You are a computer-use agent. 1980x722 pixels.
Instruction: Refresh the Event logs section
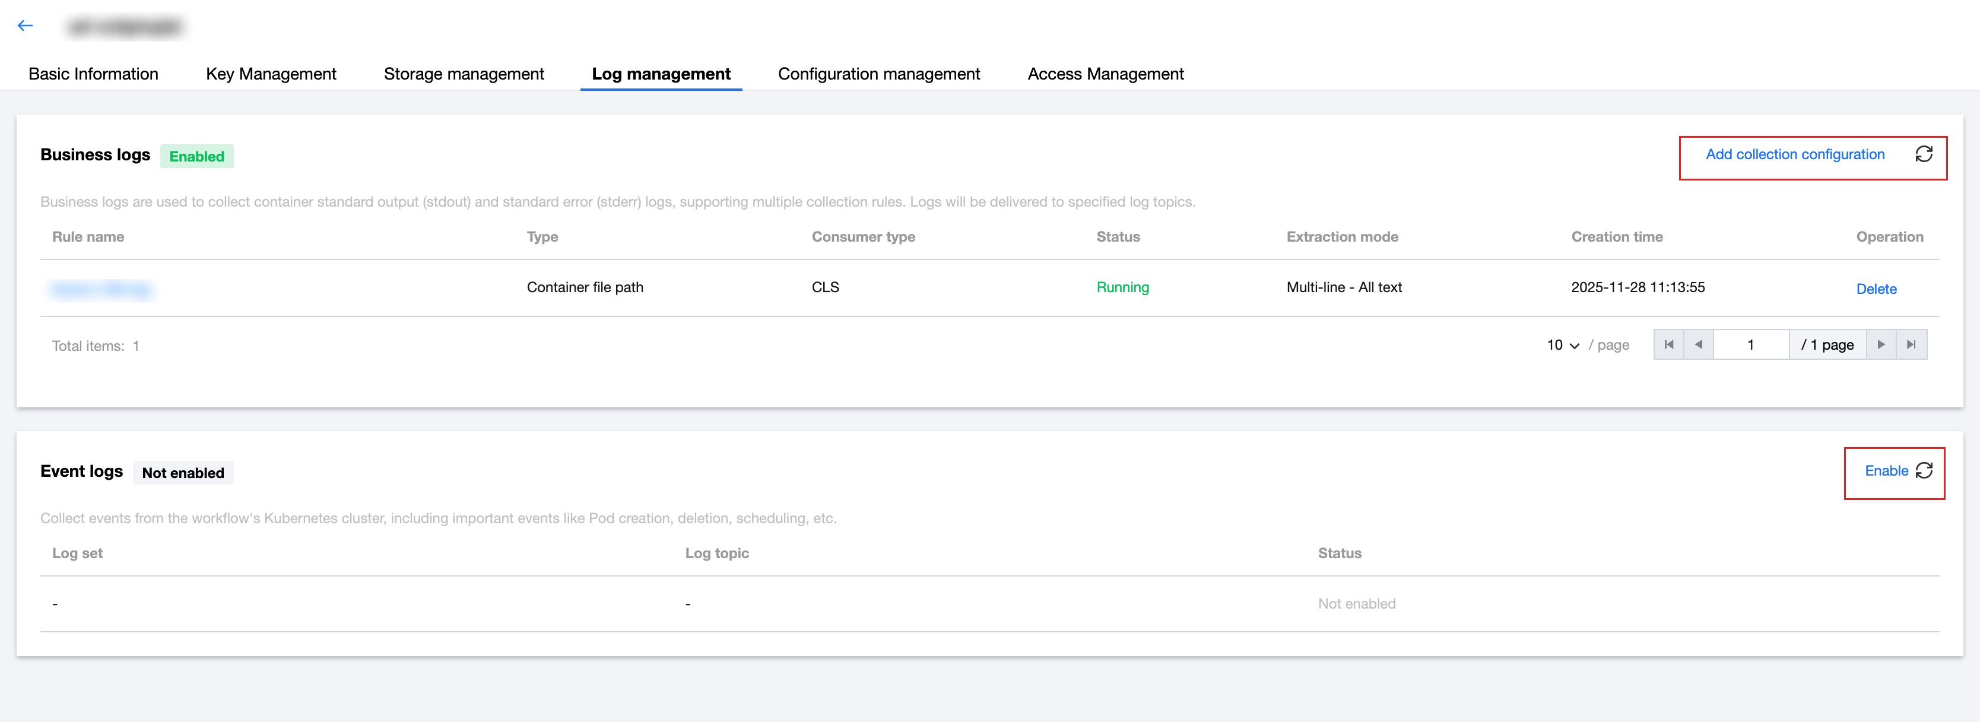1924,471
